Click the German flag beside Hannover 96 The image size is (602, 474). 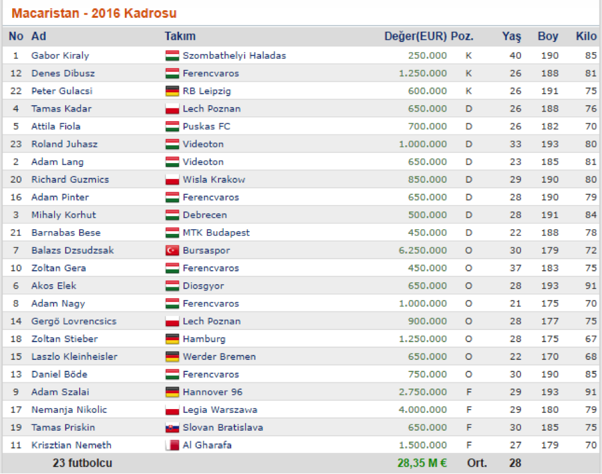(x=172, y=392)
